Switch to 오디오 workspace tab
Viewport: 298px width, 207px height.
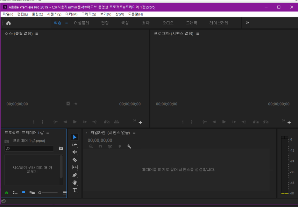[x=168, y=23]
